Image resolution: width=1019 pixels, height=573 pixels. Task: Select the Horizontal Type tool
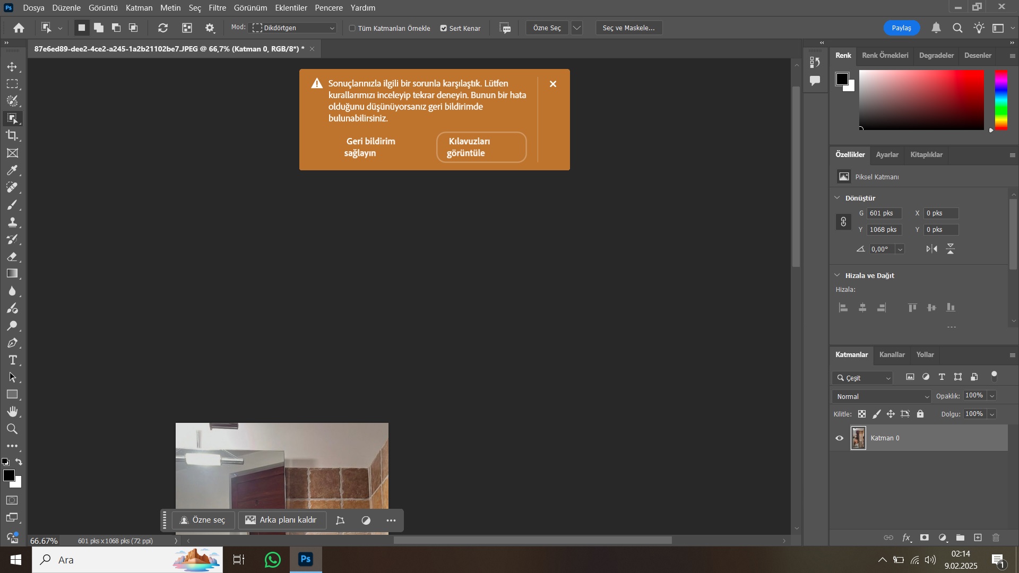tap(12, 360)
